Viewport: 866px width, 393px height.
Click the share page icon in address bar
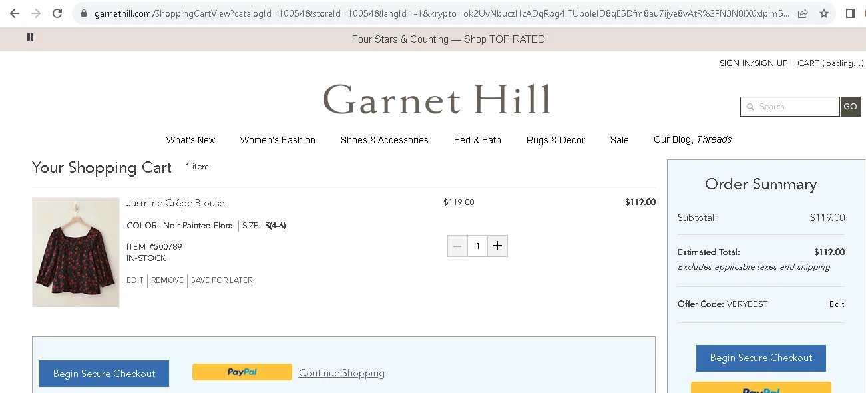click(x=803, y=13)
